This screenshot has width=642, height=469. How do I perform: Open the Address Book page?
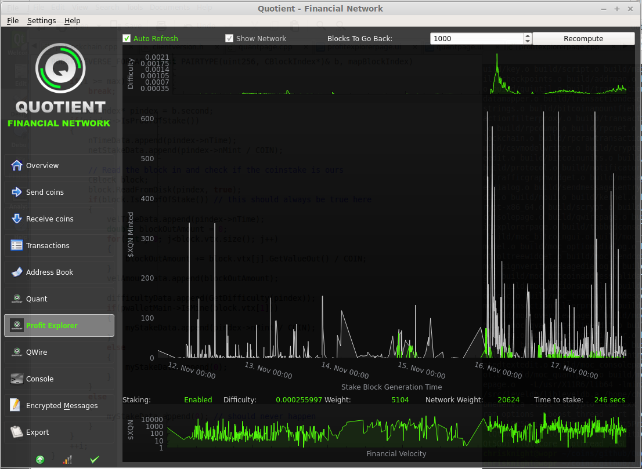[x=59, y=272]
